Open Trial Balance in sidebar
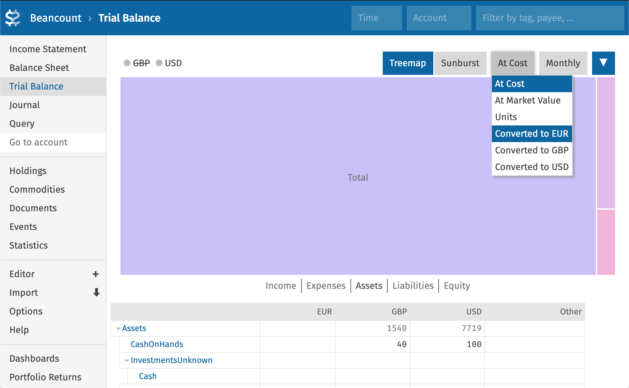This screenshot has height=388, width=629. coord(53,87)
